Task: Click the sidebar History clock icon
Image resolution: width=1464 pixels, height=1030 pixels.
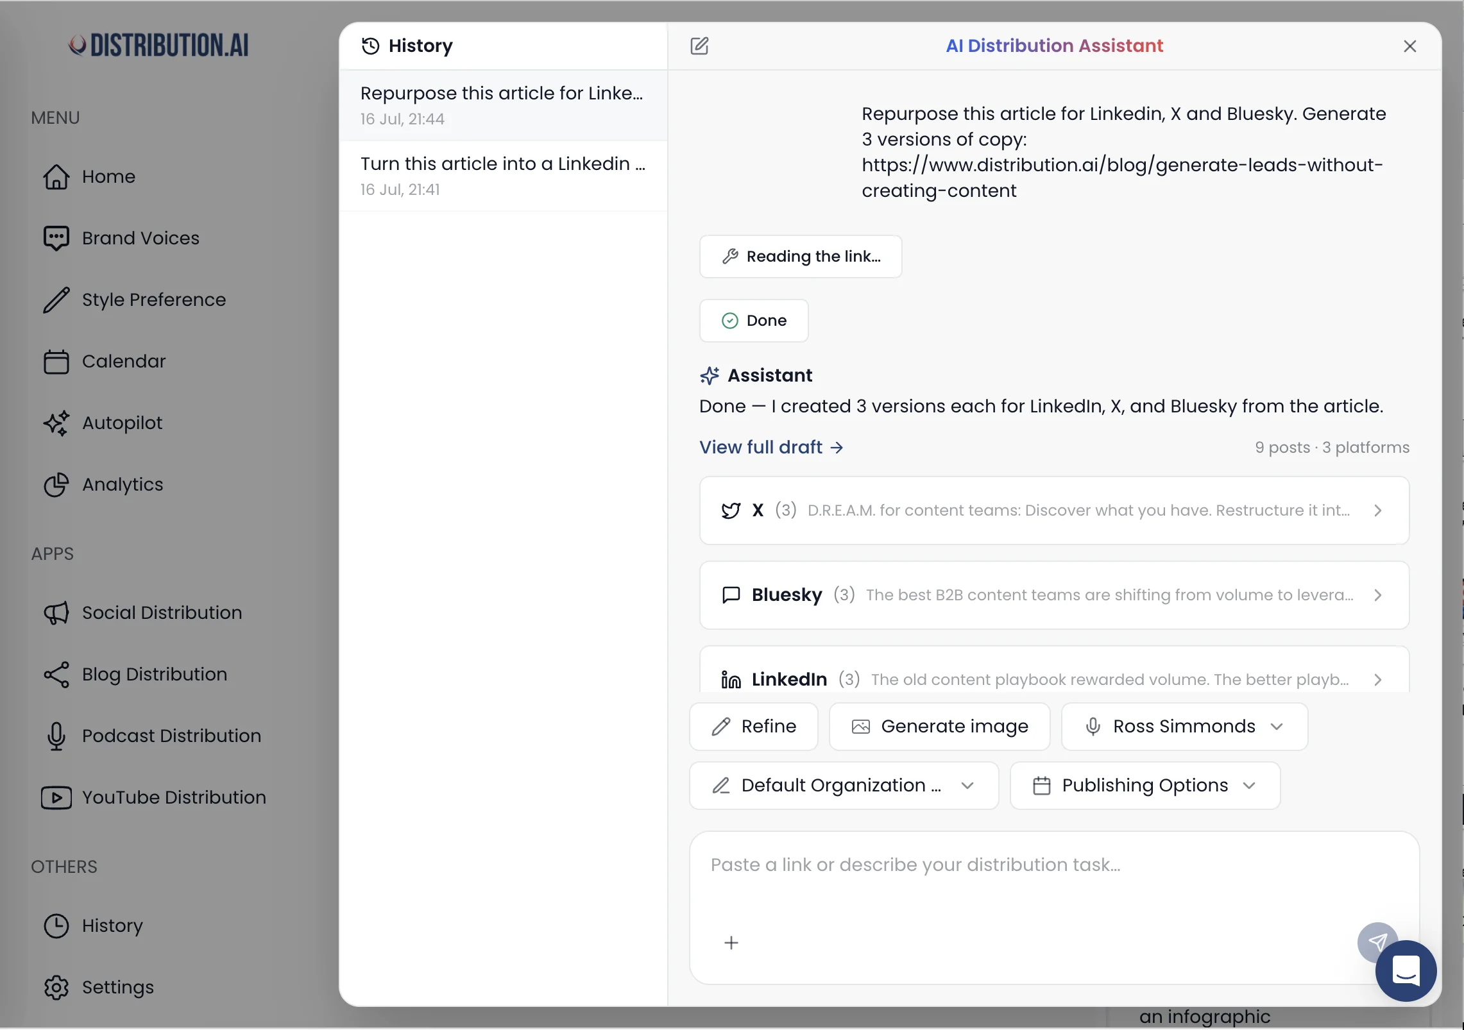Action: [56, 925]
